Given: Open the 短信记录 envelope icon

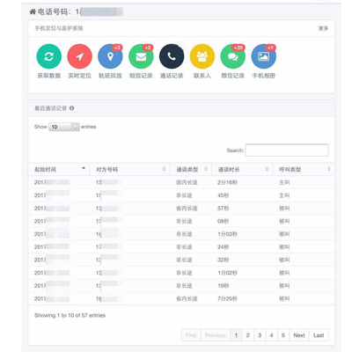Looking at the screenshot, I should (x=141, y=56).
